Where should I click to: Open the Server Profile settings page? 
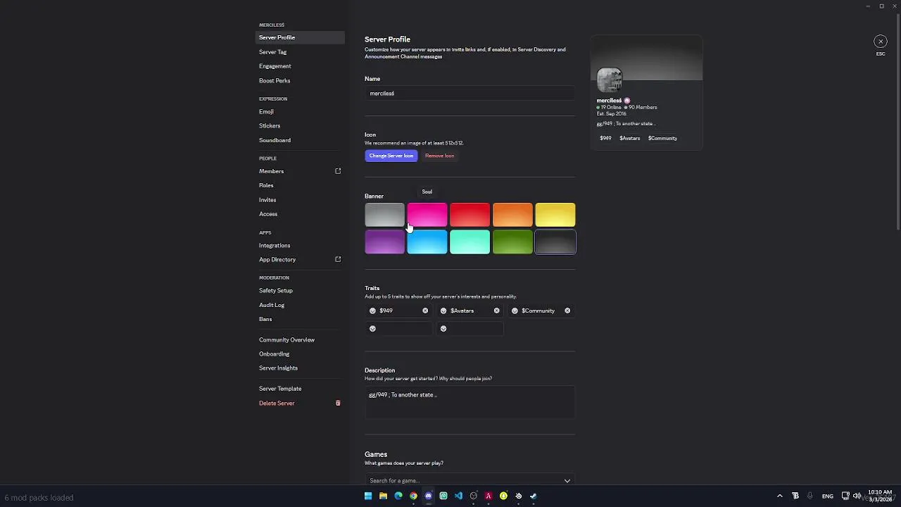coord(300,37)
